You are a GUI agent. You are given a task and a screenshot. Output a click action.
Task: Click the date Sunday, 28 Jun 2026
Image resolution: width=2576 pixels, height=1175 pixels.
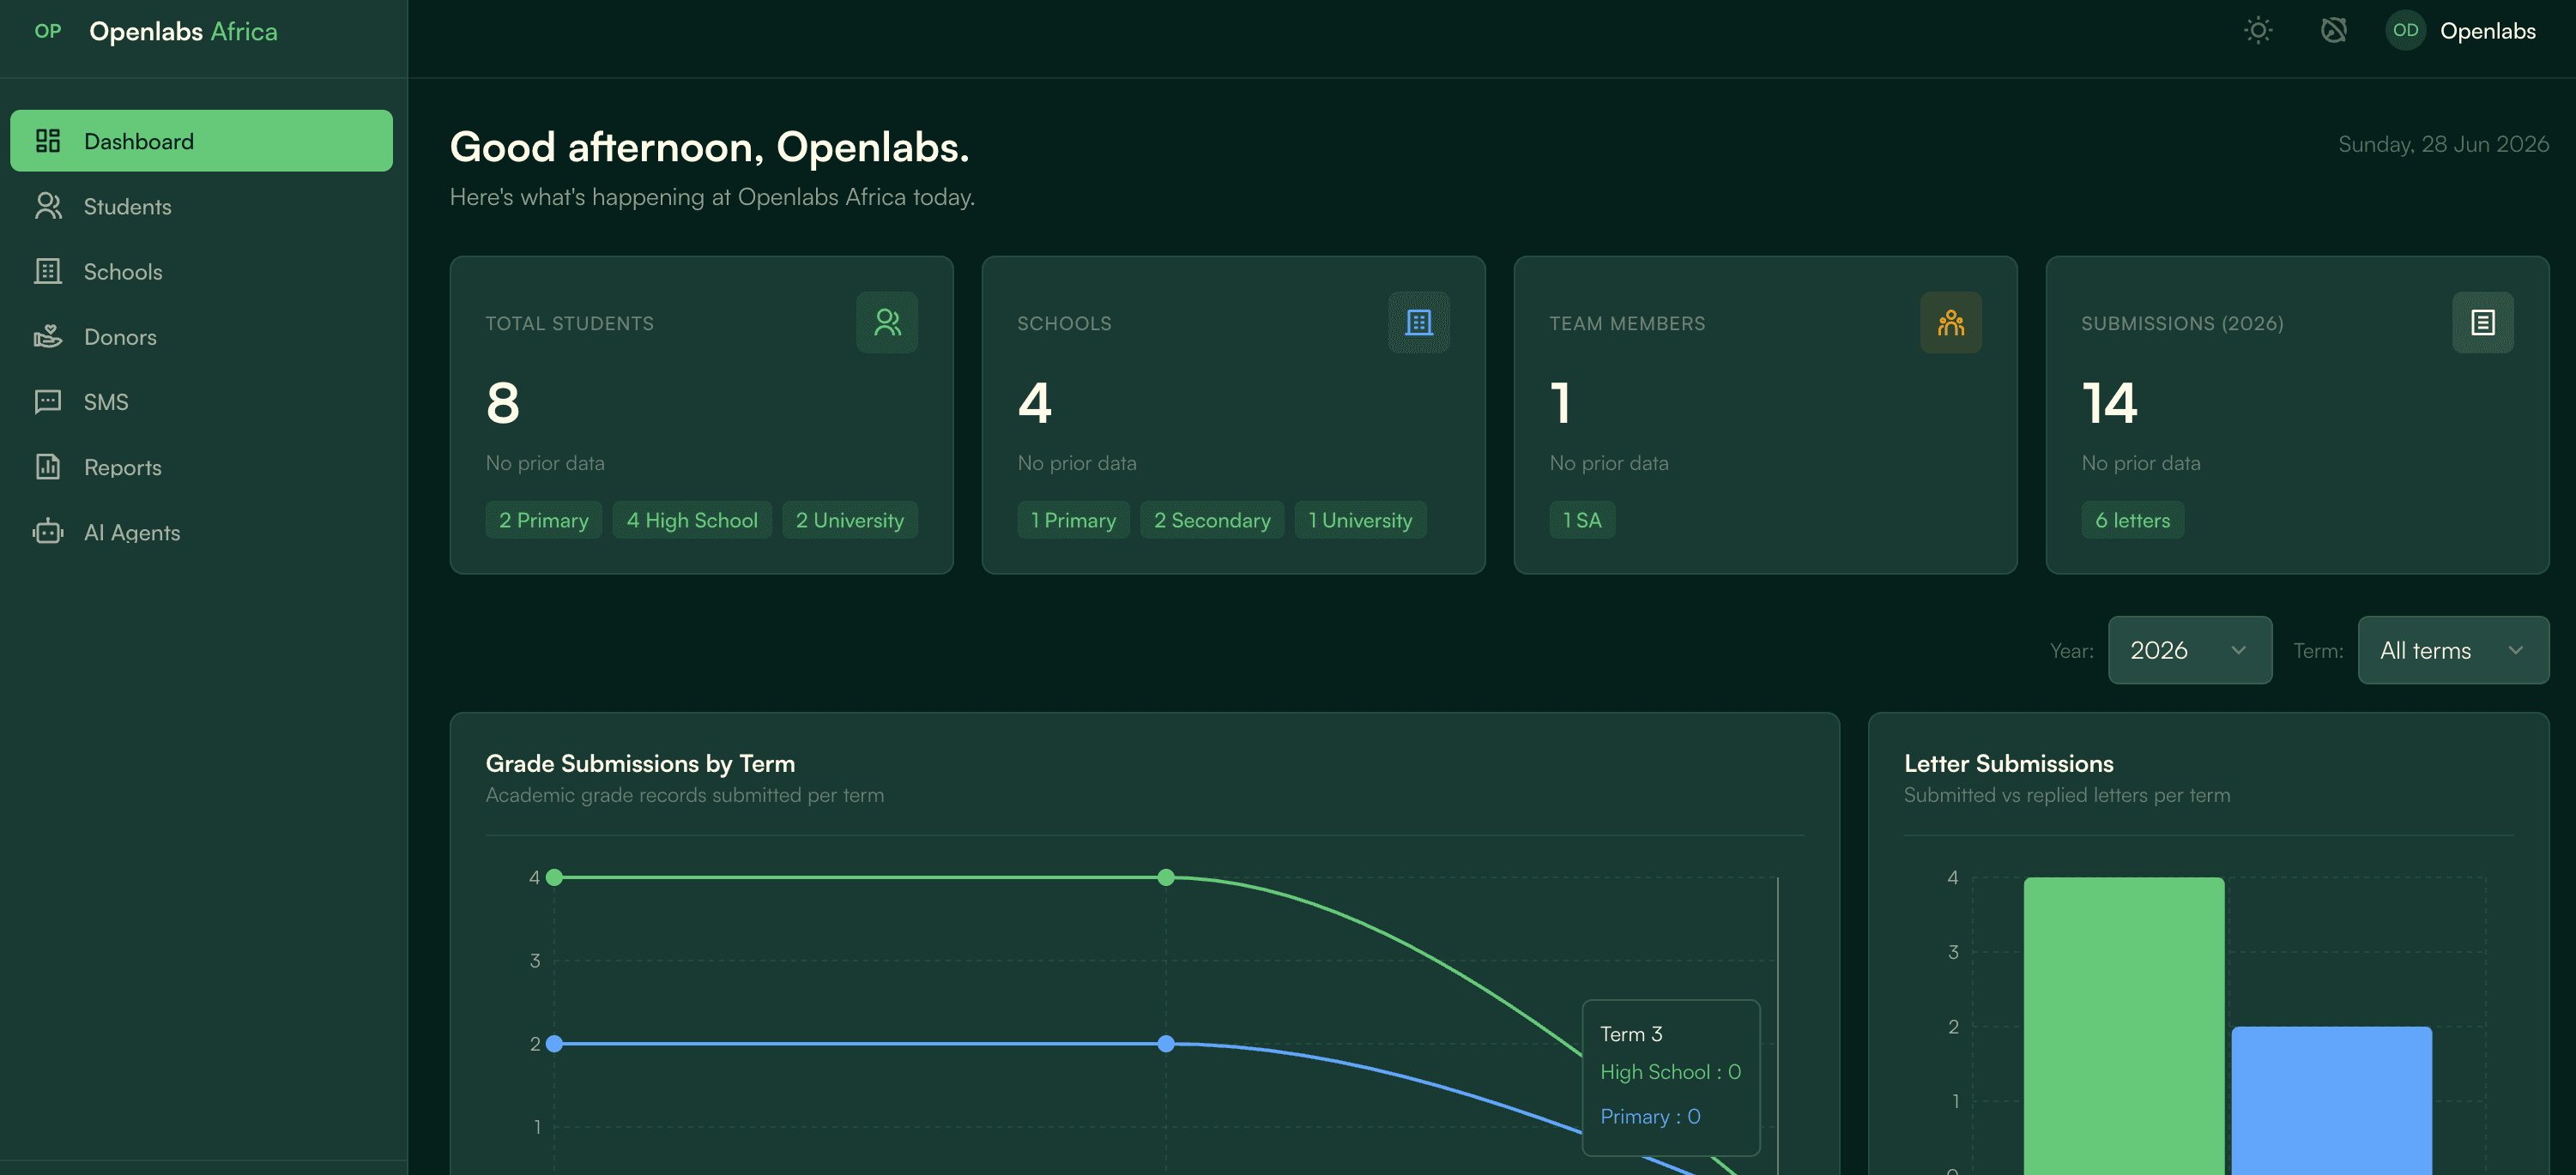2443,144
